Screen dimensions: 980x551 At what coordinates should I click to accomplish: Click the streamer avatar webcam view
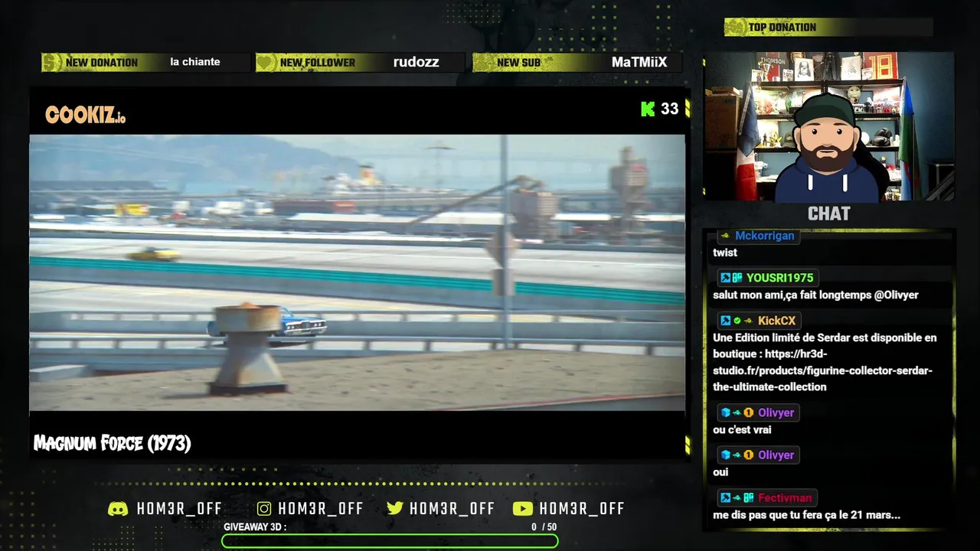point(829,127)
